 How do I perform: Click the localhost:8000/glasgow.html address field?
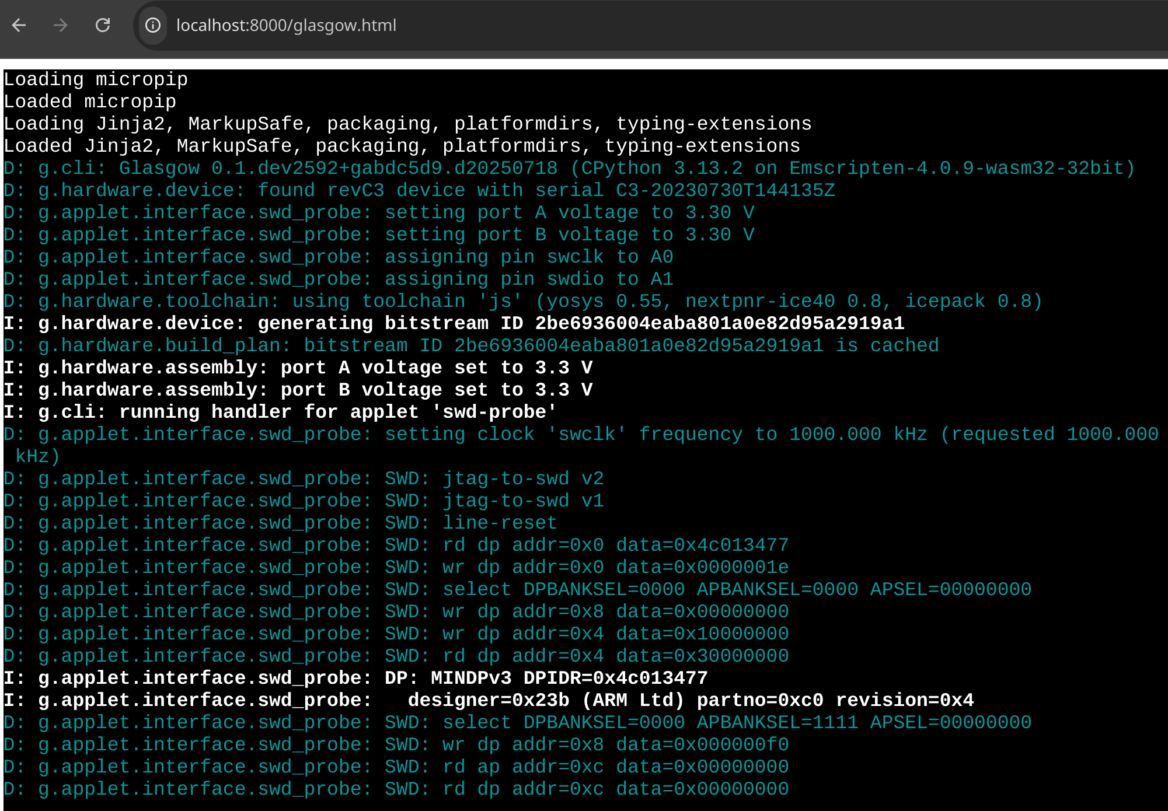(x=286, y=25)
